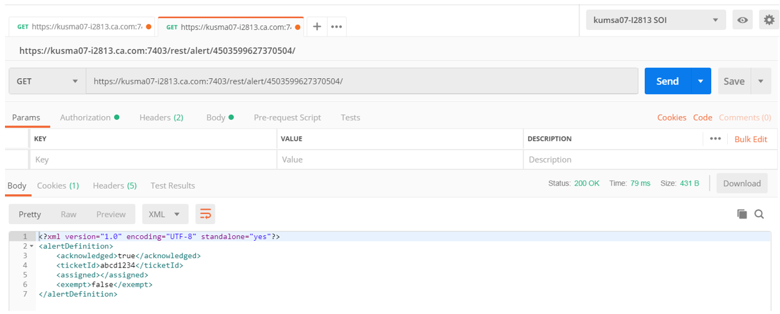This screenshot has height=314, width=780.
Task: Open the GET method dropdown
Action: pos(47,81)
